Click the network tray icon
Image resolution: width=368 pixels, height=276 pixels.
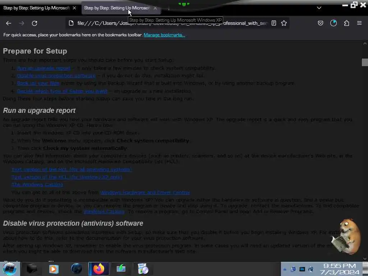pos(302,269)
